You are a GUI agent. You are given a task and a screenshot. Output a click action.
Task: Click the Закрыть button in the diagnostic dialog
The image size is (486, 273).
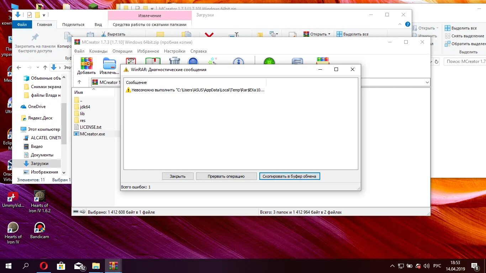[178, 176]
